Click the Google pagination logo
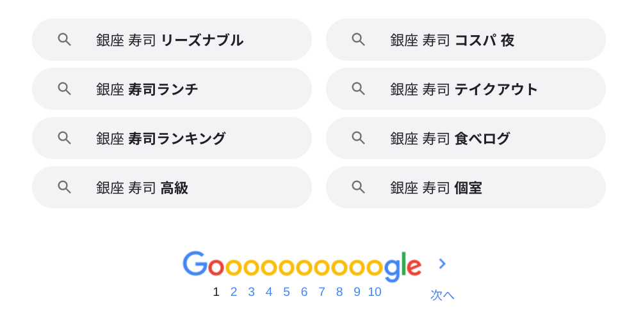The image size is (627, 324). point(301,265)
